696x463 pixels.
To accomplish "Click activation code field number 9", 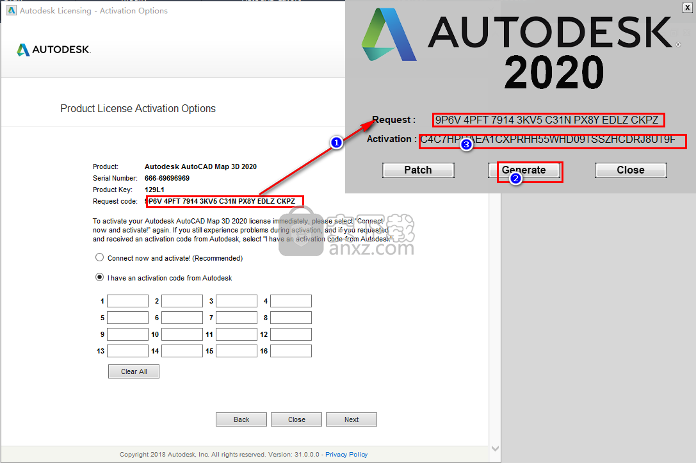I will pyautogui.click(x=128, y=334).
